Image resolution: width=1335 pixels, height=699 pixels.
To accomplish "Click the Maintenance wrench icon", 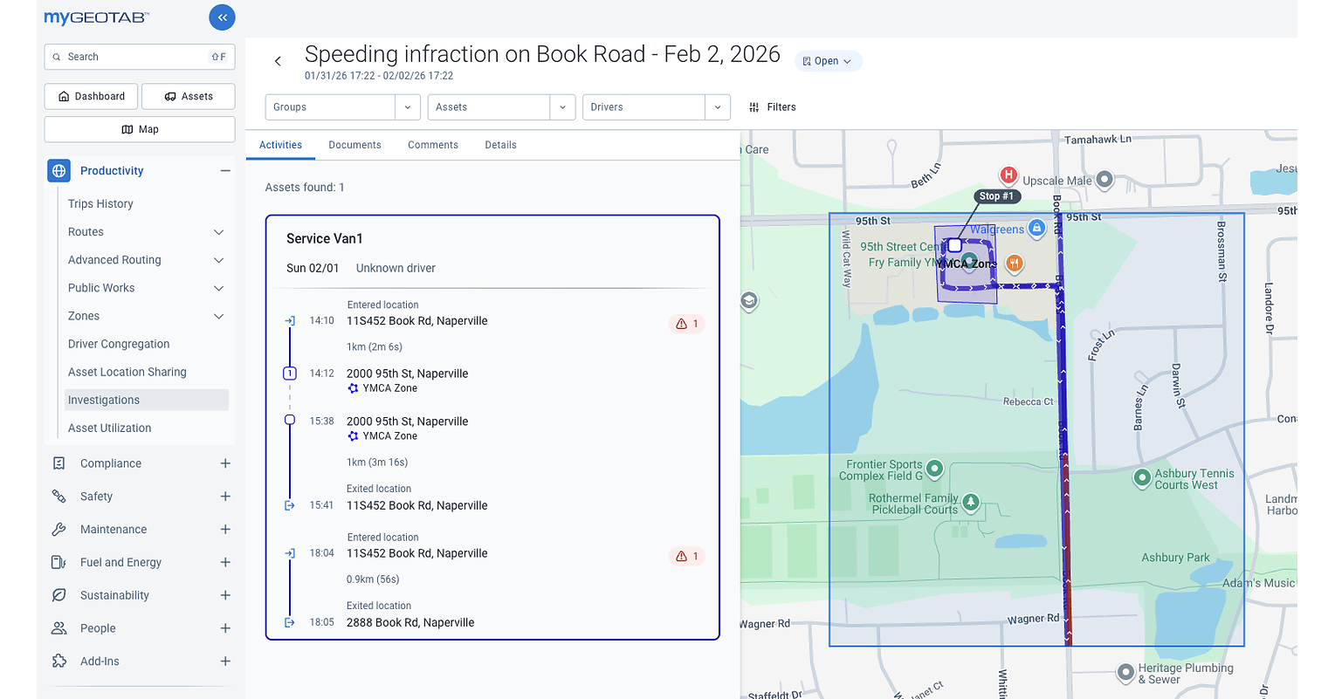I will point(58,530).
